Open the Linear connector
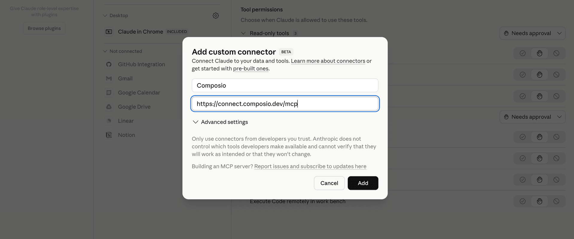The image size is (574, 239). [x=126, y=121]
